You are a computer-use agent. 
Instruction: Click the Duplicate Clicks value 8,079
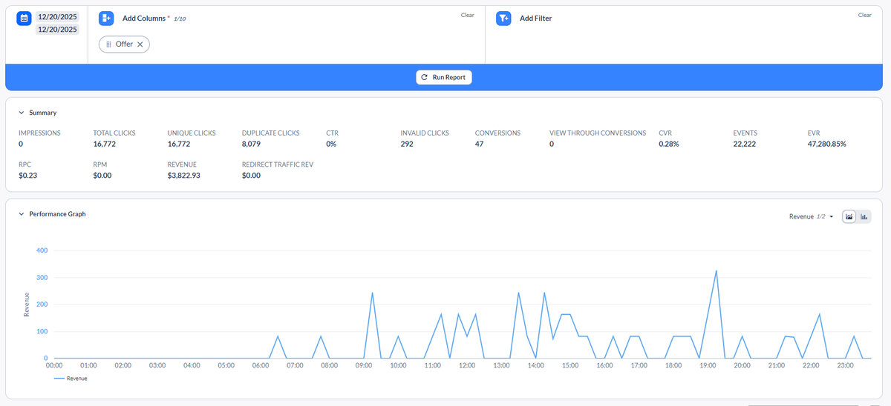(x=251, y=144)
